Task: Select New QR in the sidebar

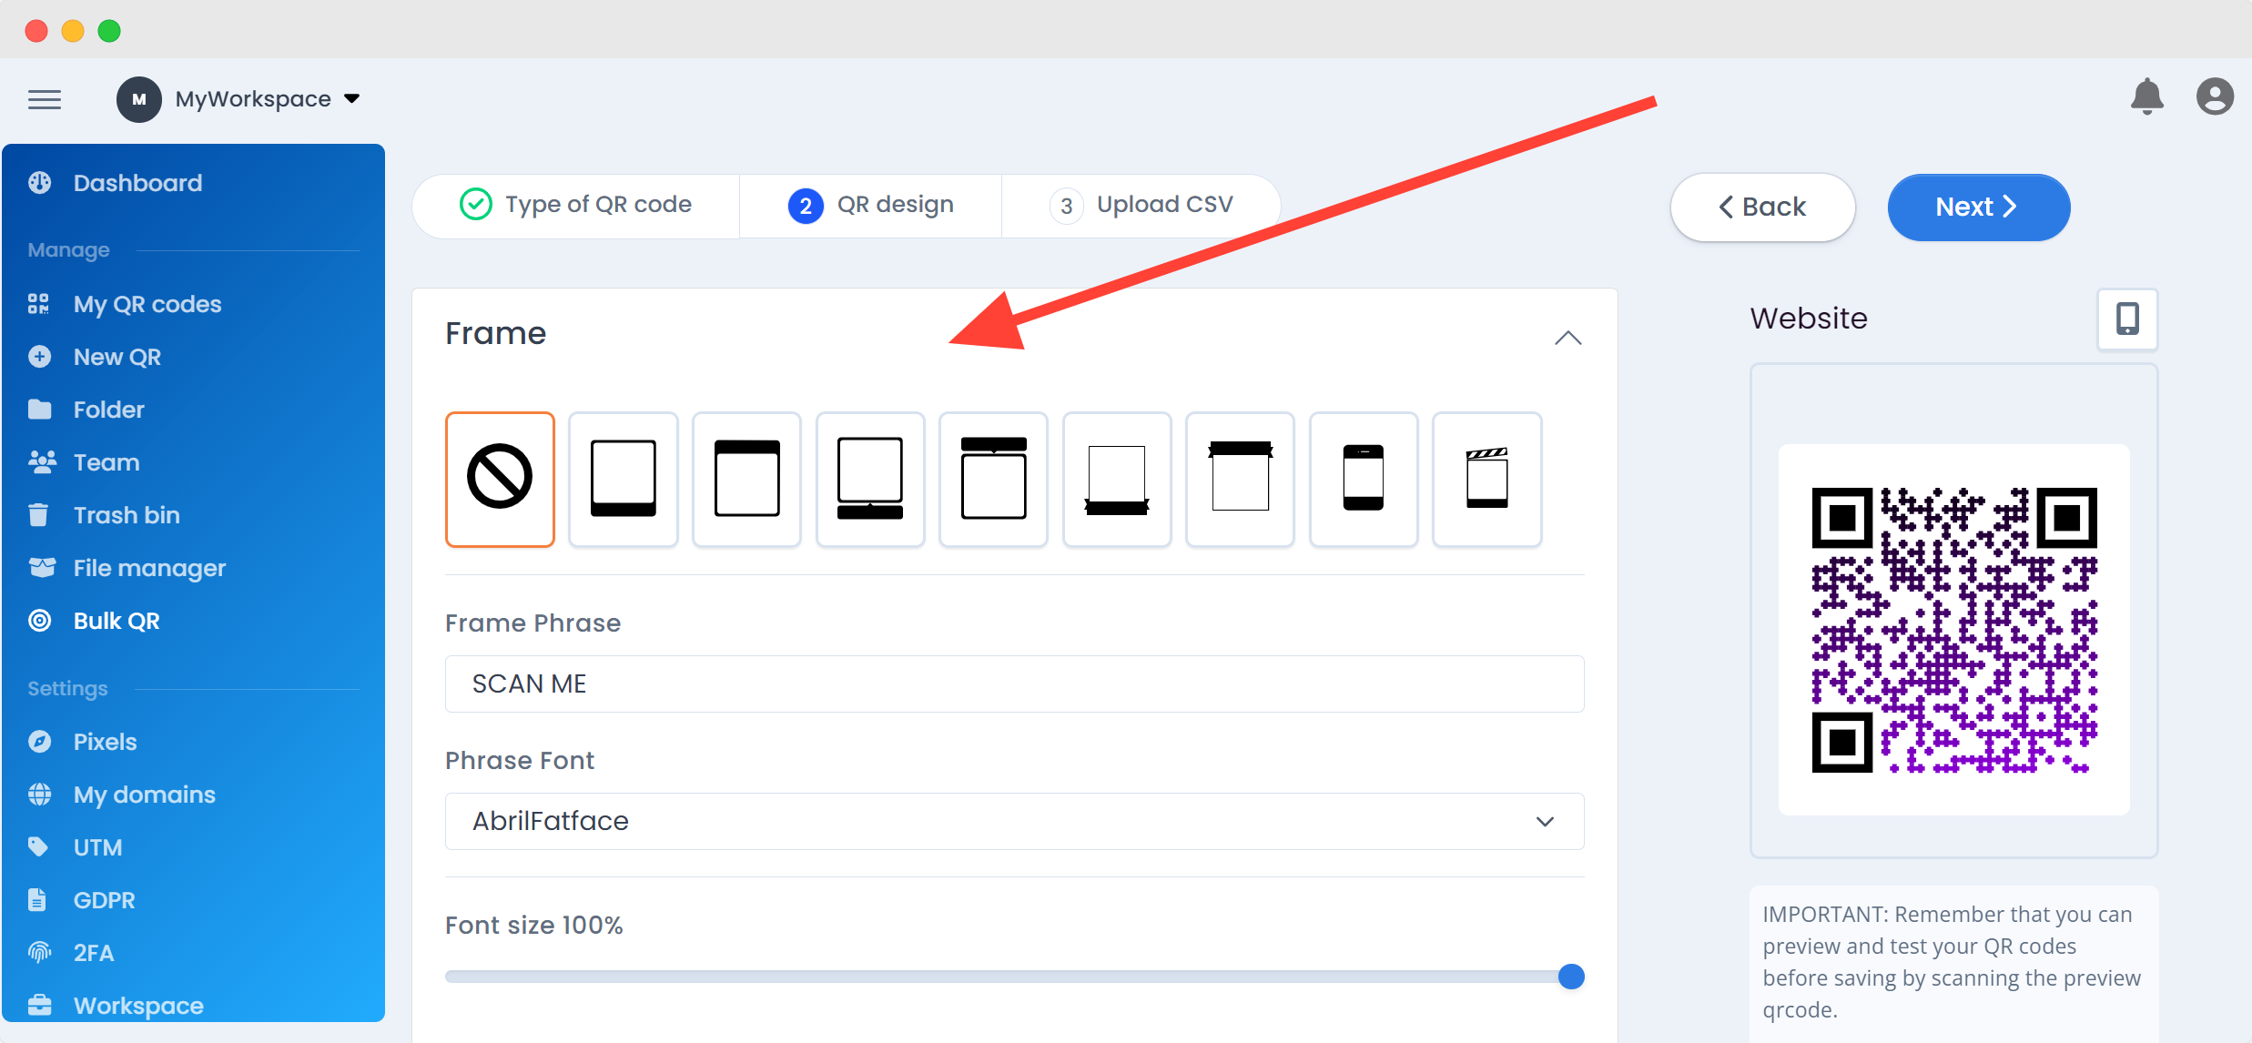Action: 116,356
